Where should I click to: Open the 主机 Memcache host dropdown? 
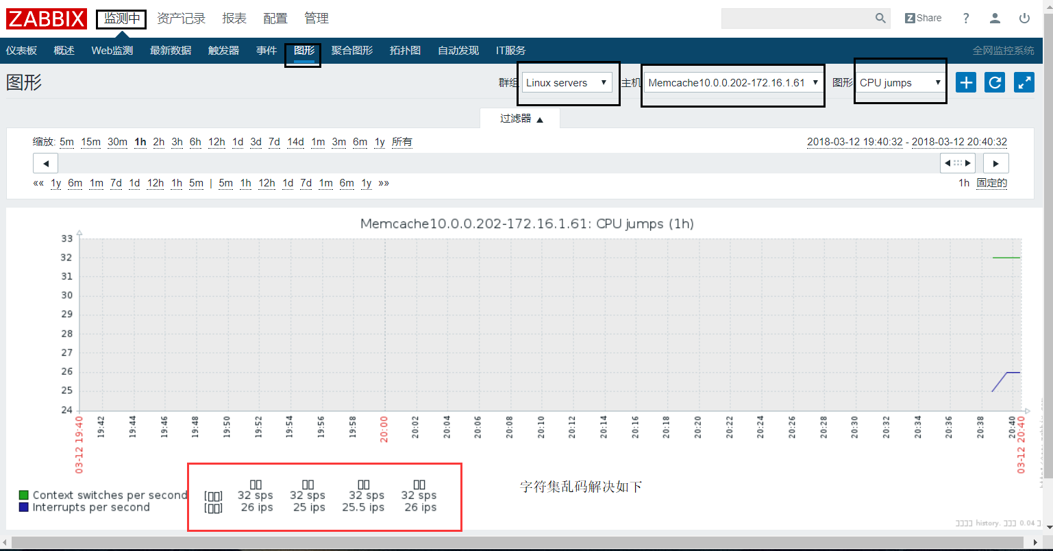[733, 83]
